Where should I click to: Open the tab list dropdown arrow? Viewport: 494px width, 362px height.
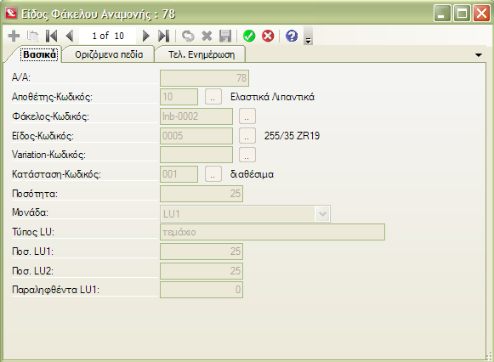[x=479, y=54]
